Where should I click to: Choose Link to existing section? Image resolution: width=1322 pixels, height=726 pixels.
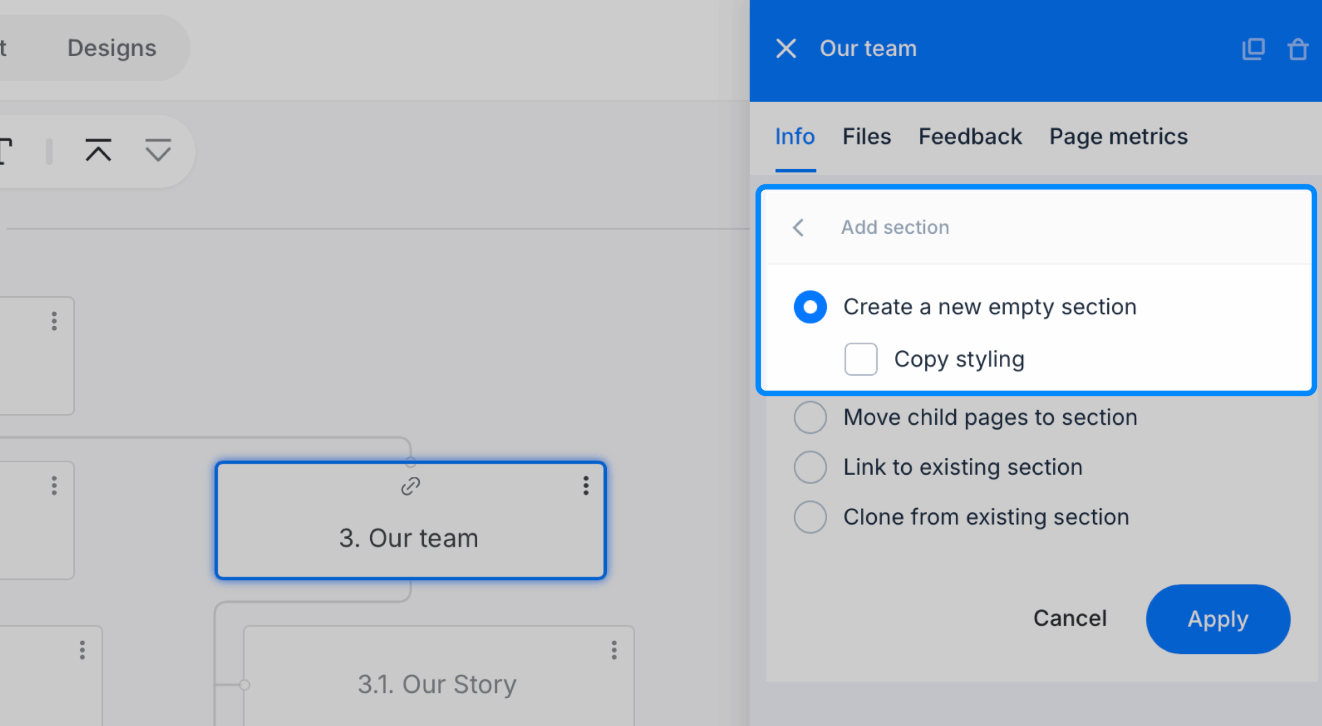(810, 467)
